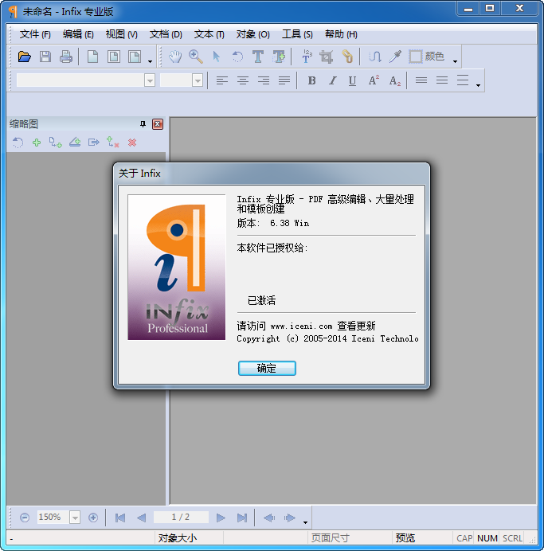Open the font name dropdown

click(150, 81)
